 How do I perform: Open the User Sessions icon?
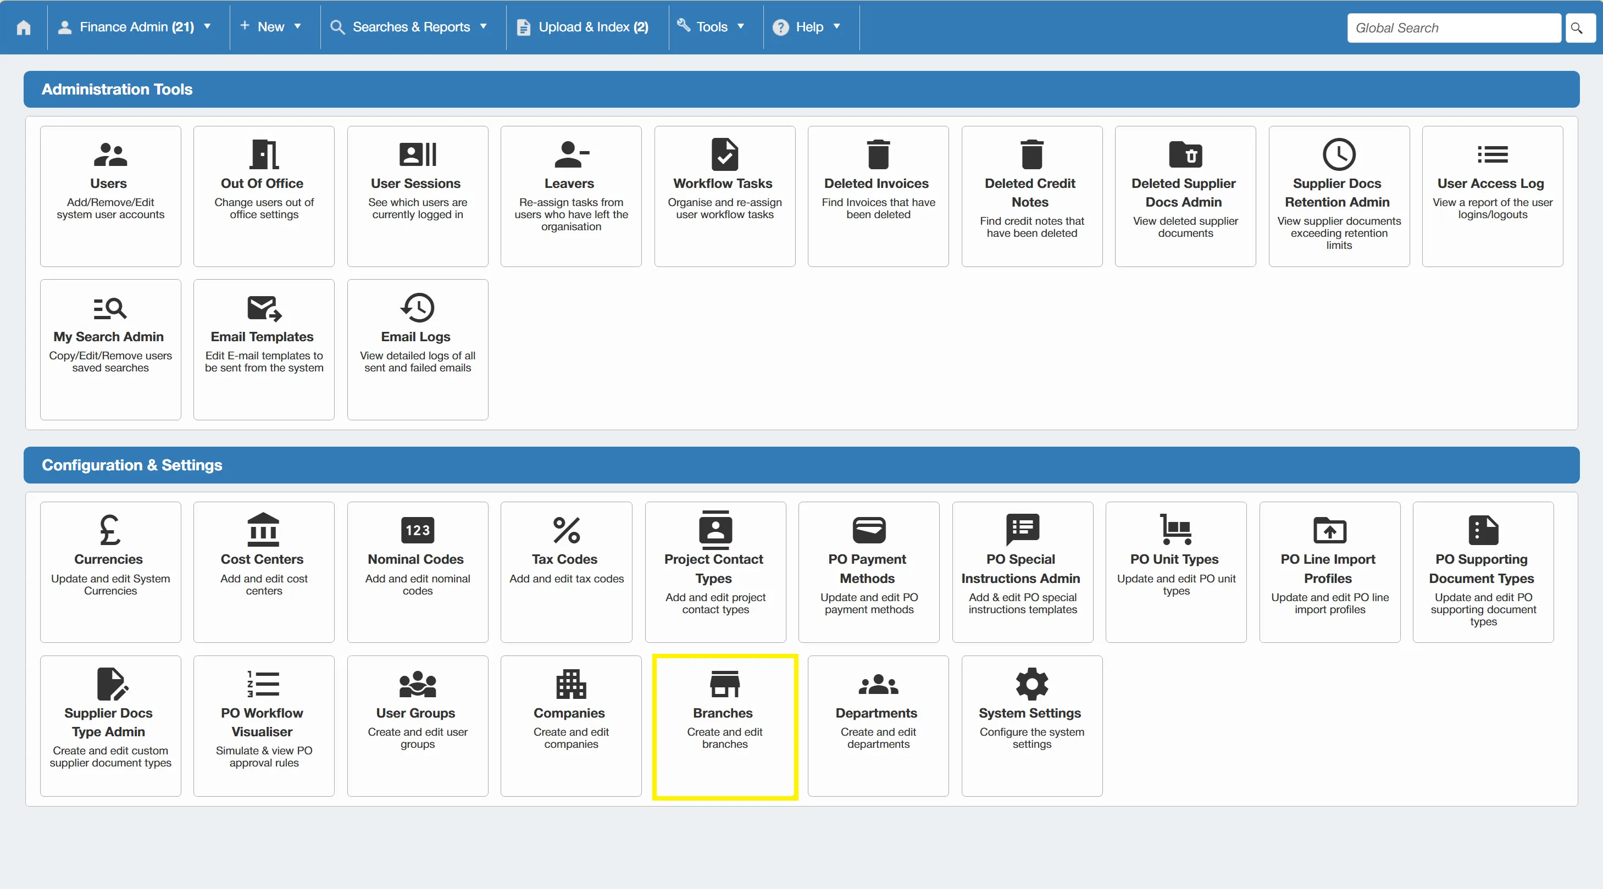tap(418, 154)
